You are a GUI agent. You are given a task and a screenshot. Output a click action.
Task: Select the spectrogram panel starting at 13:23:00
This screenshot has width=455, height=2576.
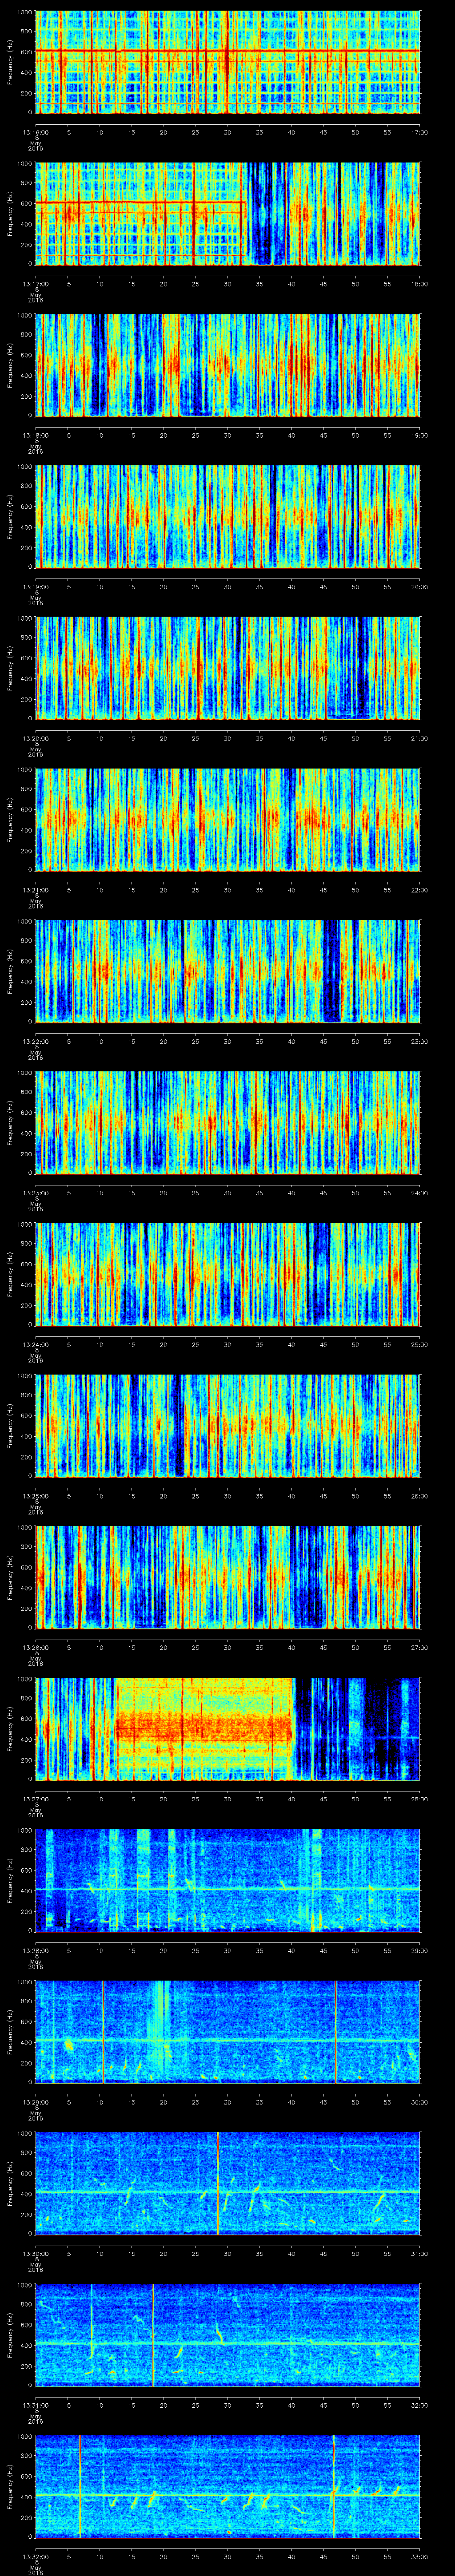pos(228,1122)
